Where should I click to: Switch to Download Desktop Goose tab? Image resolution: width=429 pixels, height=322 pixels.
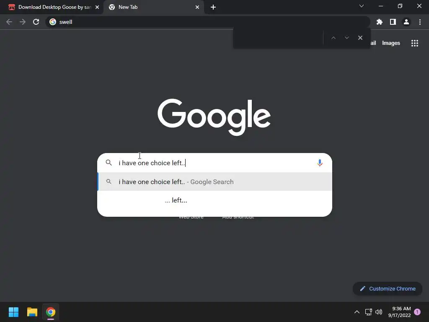pyautogui.click(x=52, y=7)
